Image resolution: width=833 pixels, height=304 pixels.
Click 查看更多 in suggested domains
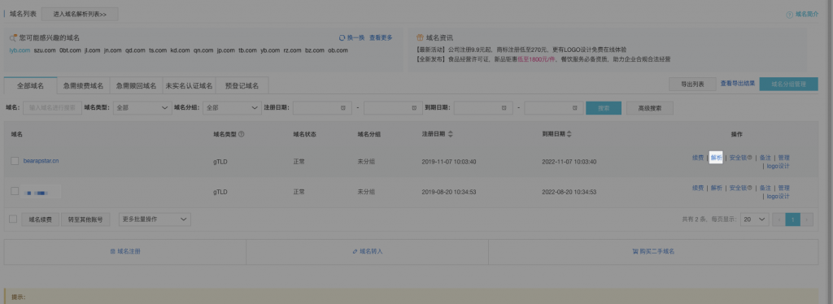[381, 37]
